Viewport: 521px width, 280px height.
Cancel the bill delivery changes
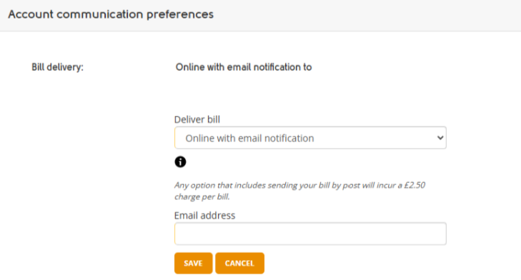tap(239, 263)
